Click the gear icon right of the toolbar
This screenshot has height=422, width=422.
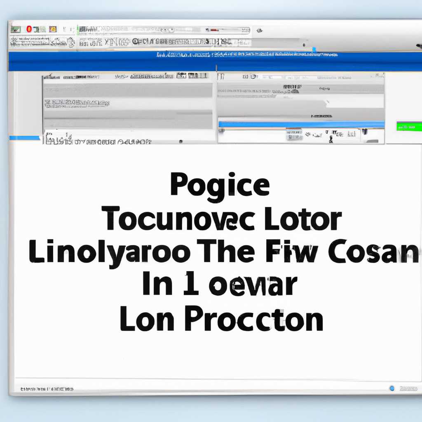pos(260,30)
